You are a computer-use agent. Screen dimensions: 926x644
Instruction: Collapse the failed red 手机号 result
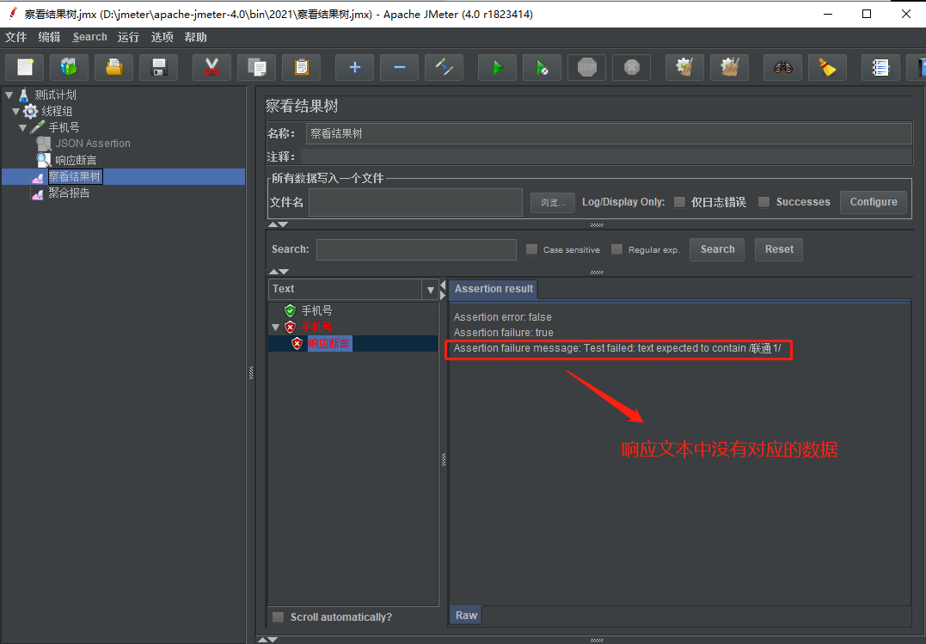click(x=276, y=328)
